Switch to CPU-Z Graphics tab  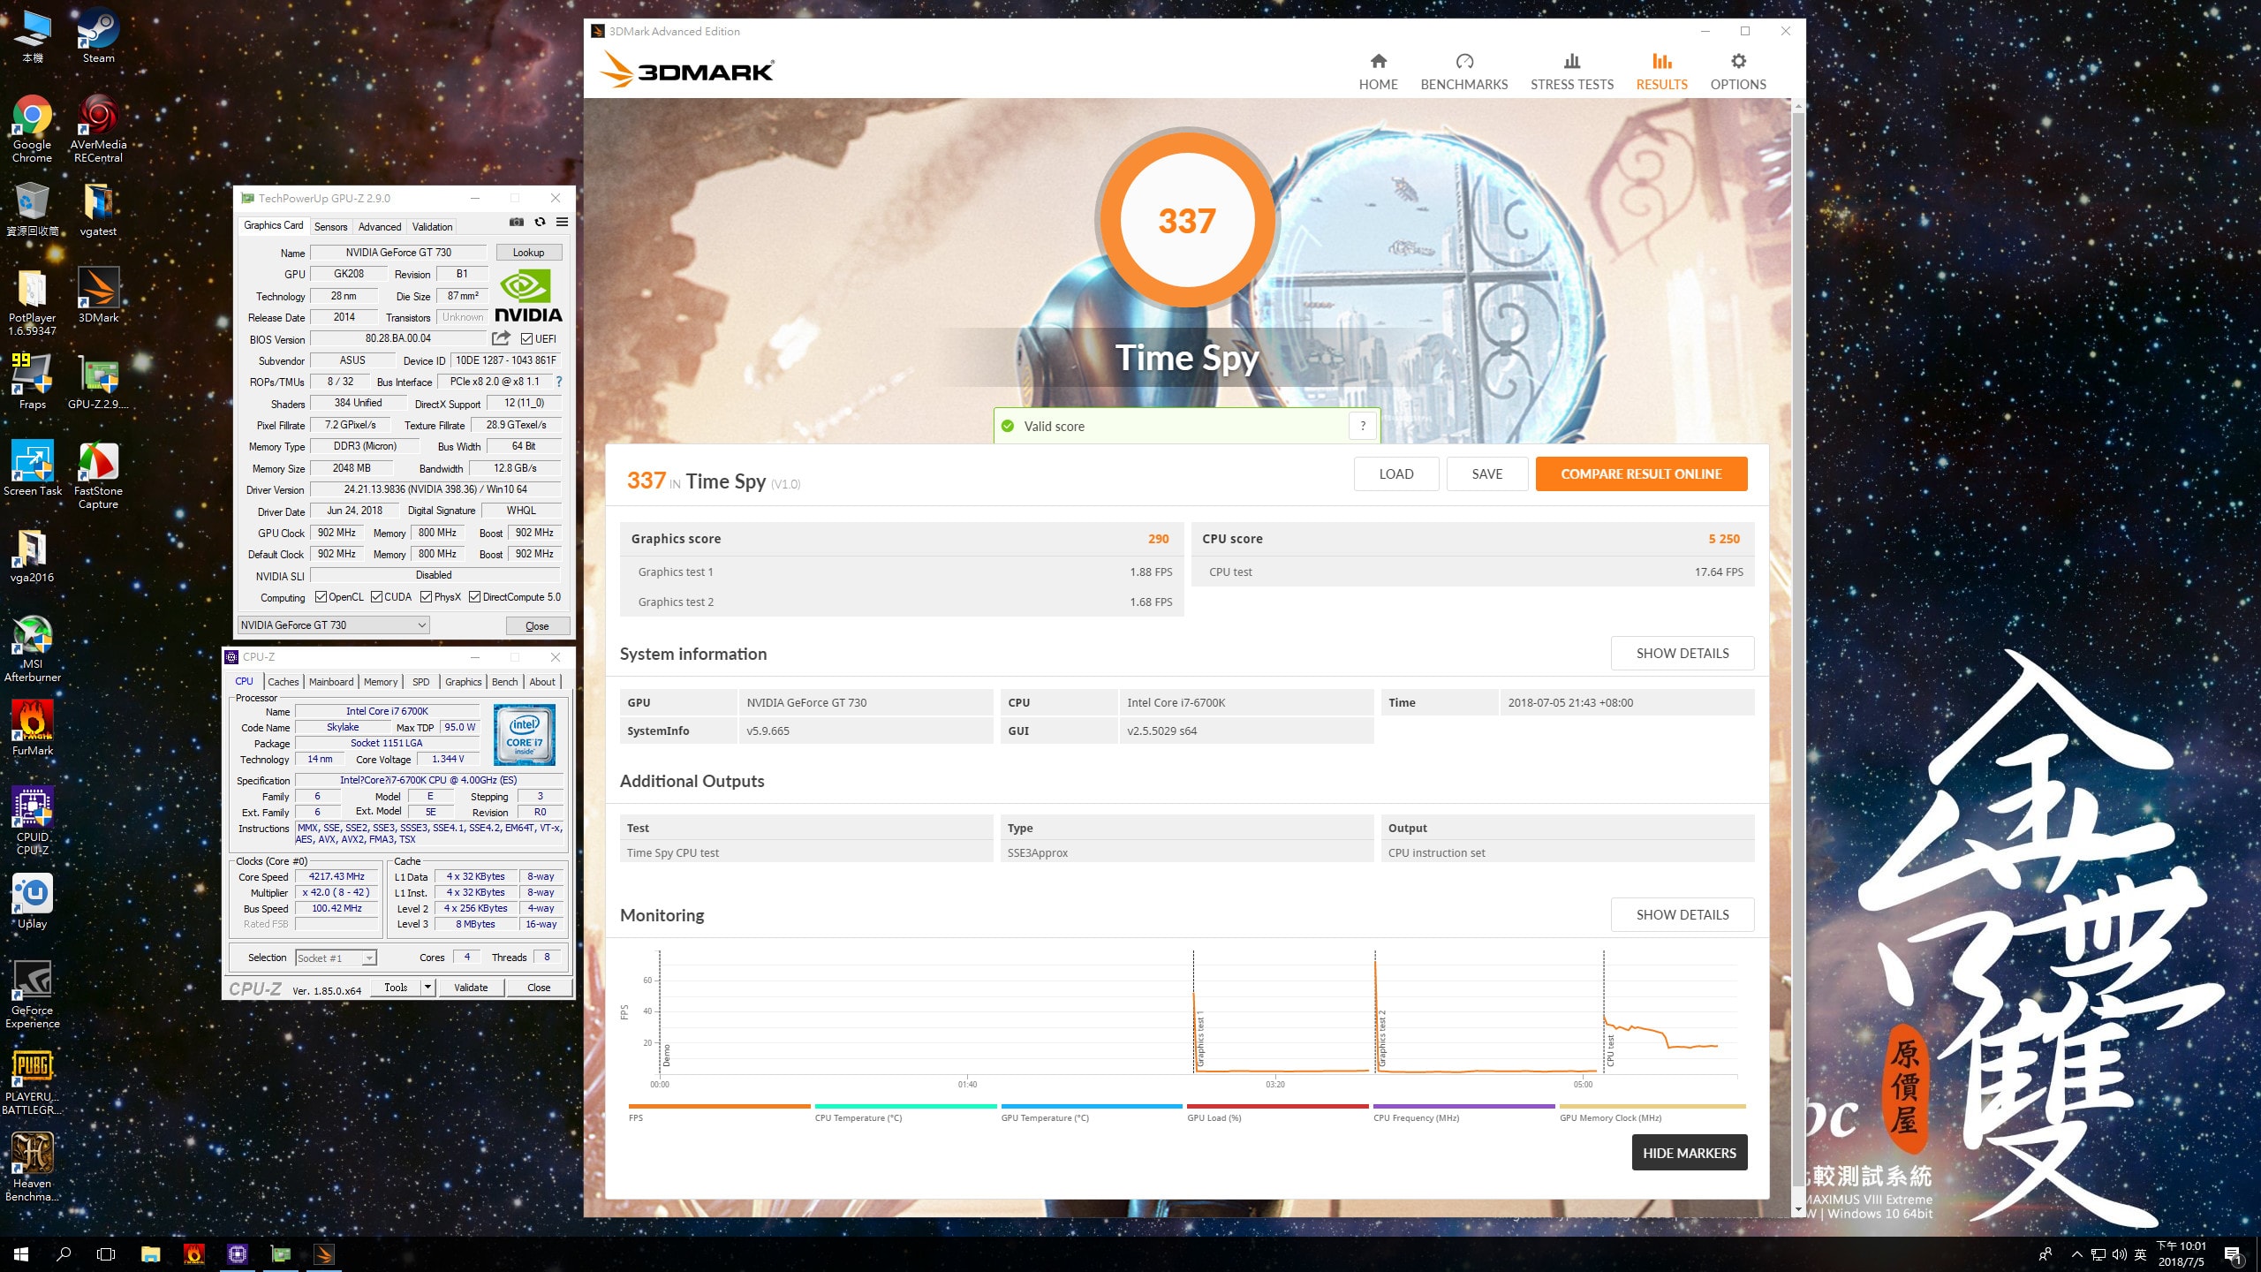463,682
